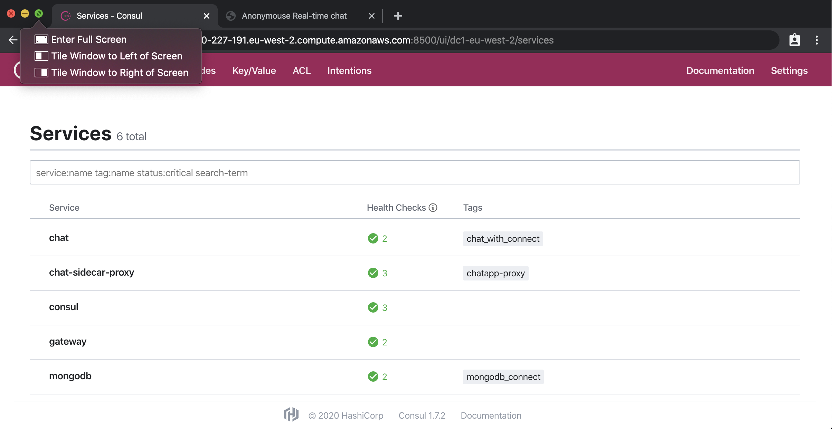Screen dimensions: 832x429
Task: Go to the Intentions page
Action: (x=349, y=70)
